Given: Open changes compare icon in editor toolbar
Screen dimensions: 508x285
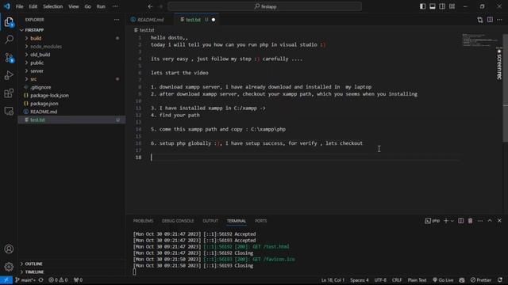Looking at the screenshot, I should point(480,20).
